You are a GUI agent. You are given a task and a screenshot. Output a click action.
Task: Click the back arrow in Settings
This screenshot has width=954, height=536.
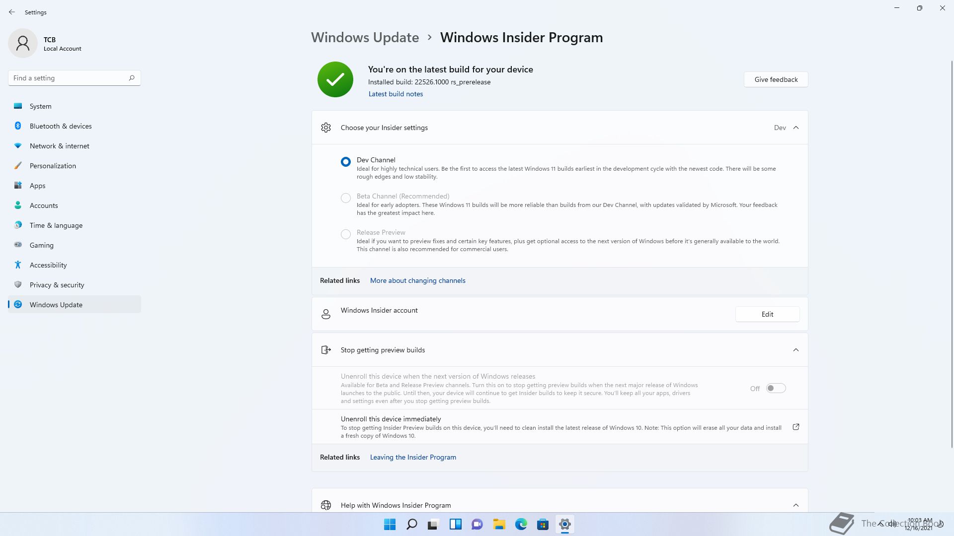coord(12,12)
